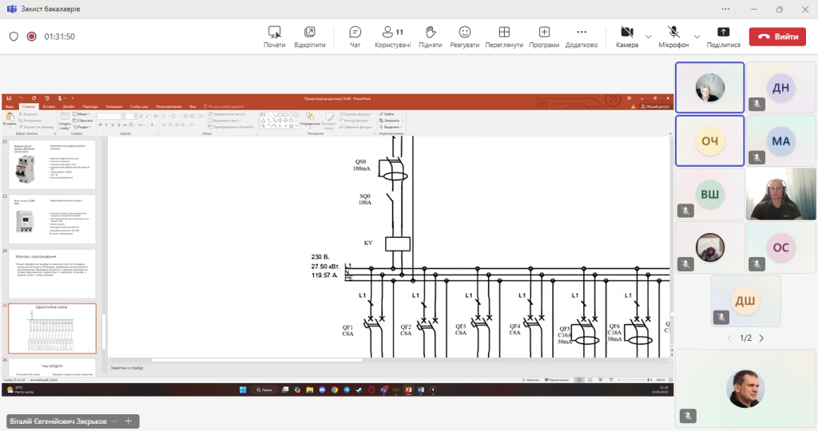Select participant tile МА
This screenshot has width=818, height=431.
pyautogui.click(x=780, y=140)
